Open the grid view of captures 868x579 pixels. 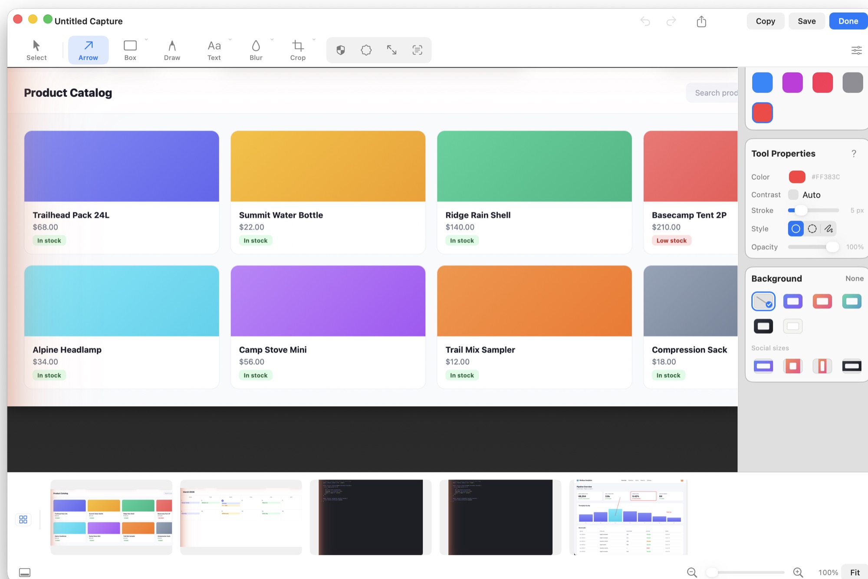(23, 519)
